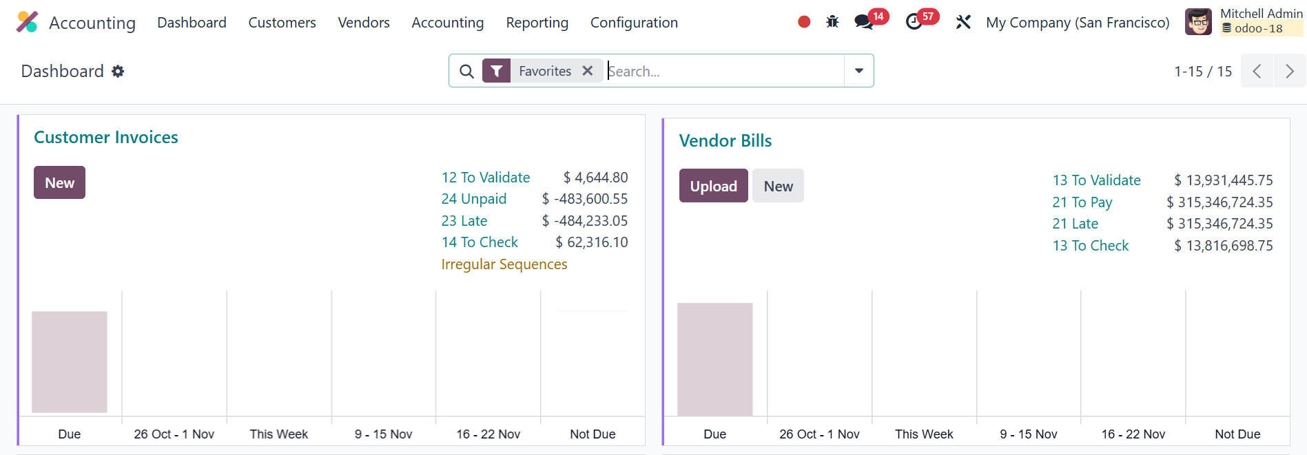Open the My Company (San Francisco) switcher
Viewport: 1307px width, 455px height.
pyautogui.click(x=1077, y=22)
